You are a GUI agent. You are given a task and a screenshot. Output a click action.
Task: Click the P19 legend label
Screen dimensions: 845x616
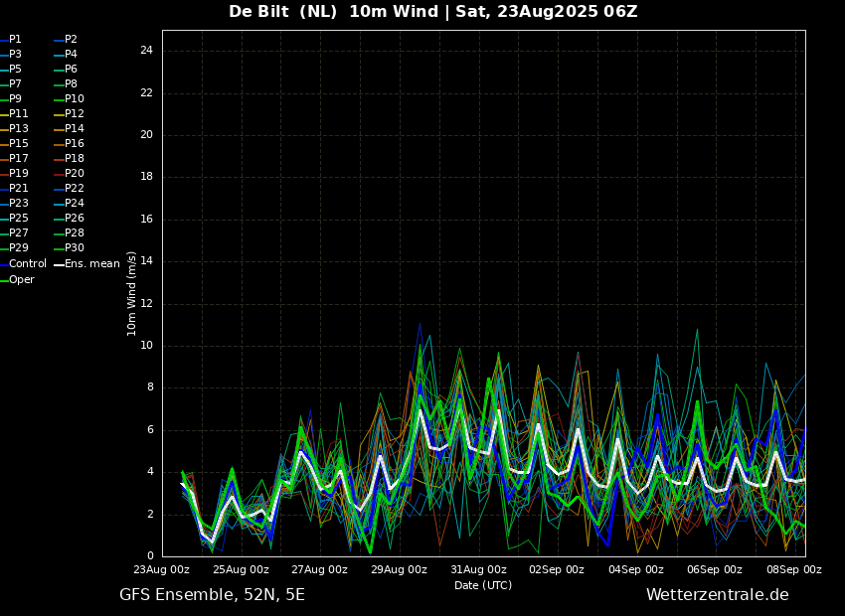[x=19, y=174]
